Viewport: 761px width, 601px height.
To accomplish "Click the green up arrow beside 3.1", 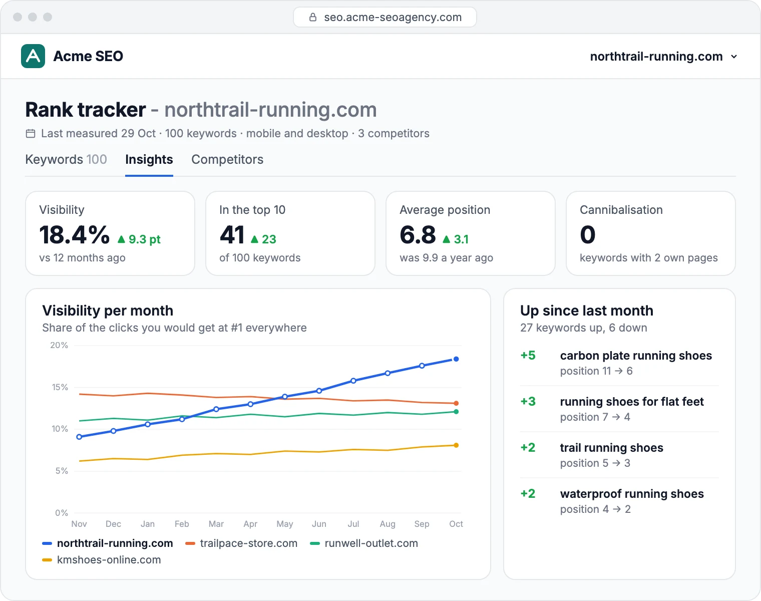I will [x=447, y=239].
